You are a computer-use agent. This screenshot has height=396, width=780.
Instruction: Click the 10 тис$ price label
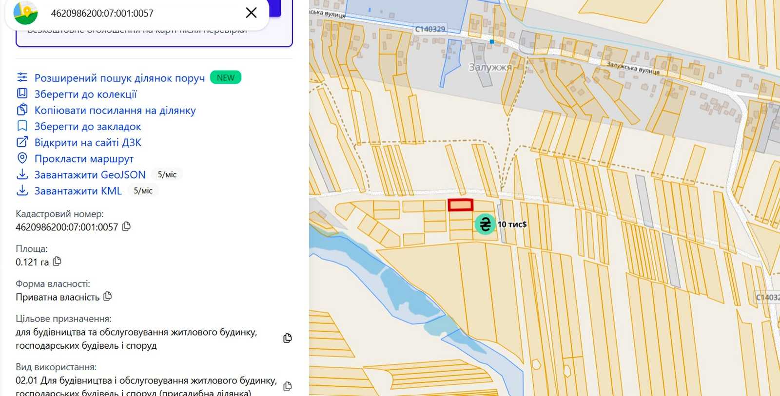point(512,224)
